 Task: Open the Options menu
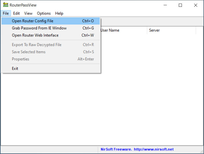pos(44,14)
